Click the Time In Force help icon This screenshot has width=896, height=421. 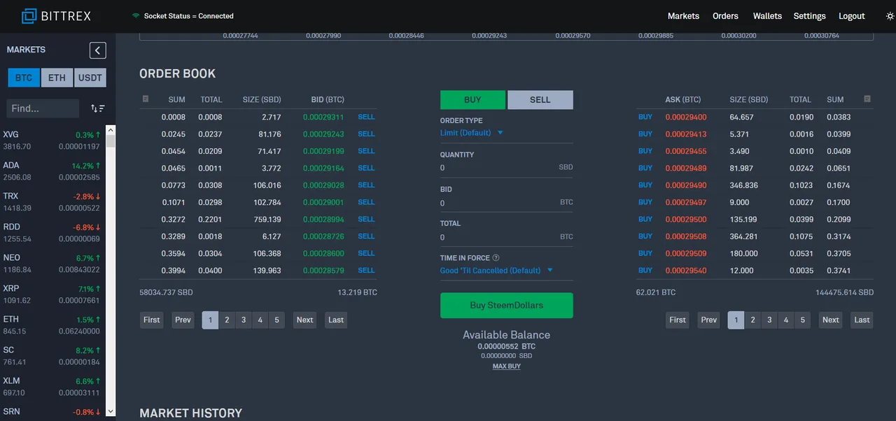pos(496,258)
